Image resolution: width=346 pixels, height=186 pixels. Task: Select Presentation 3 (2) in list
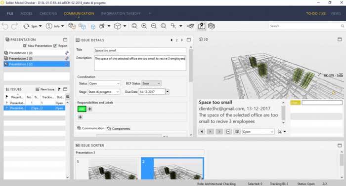point(37,64)
